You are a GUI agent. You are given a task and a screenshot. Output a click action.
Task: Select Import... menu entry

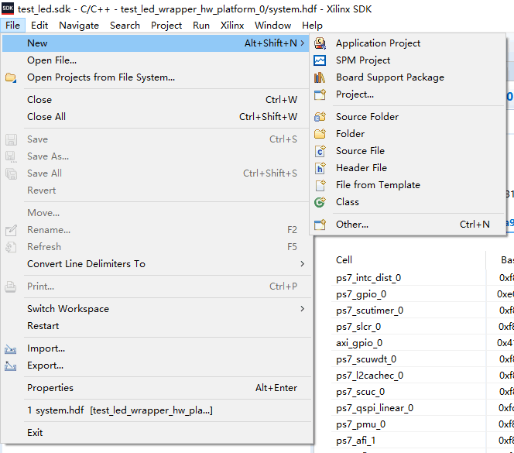coord(156,348)
